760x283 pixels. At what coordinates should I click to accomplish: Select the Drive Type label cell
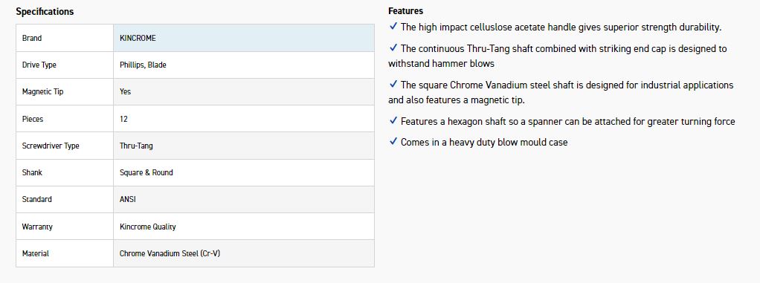(65, 65)
